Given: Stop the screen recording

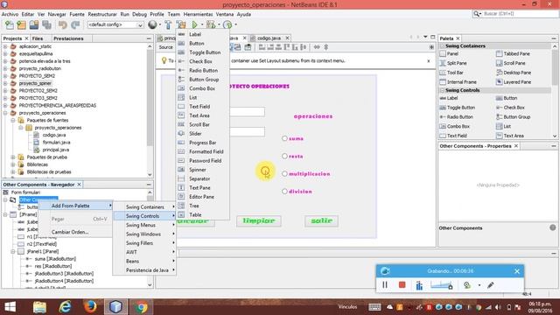Looking at the screenshot, I should tap(402, 285).
